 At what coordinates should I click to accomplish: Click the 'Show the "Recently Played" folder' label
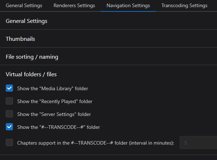click(55, 102)
